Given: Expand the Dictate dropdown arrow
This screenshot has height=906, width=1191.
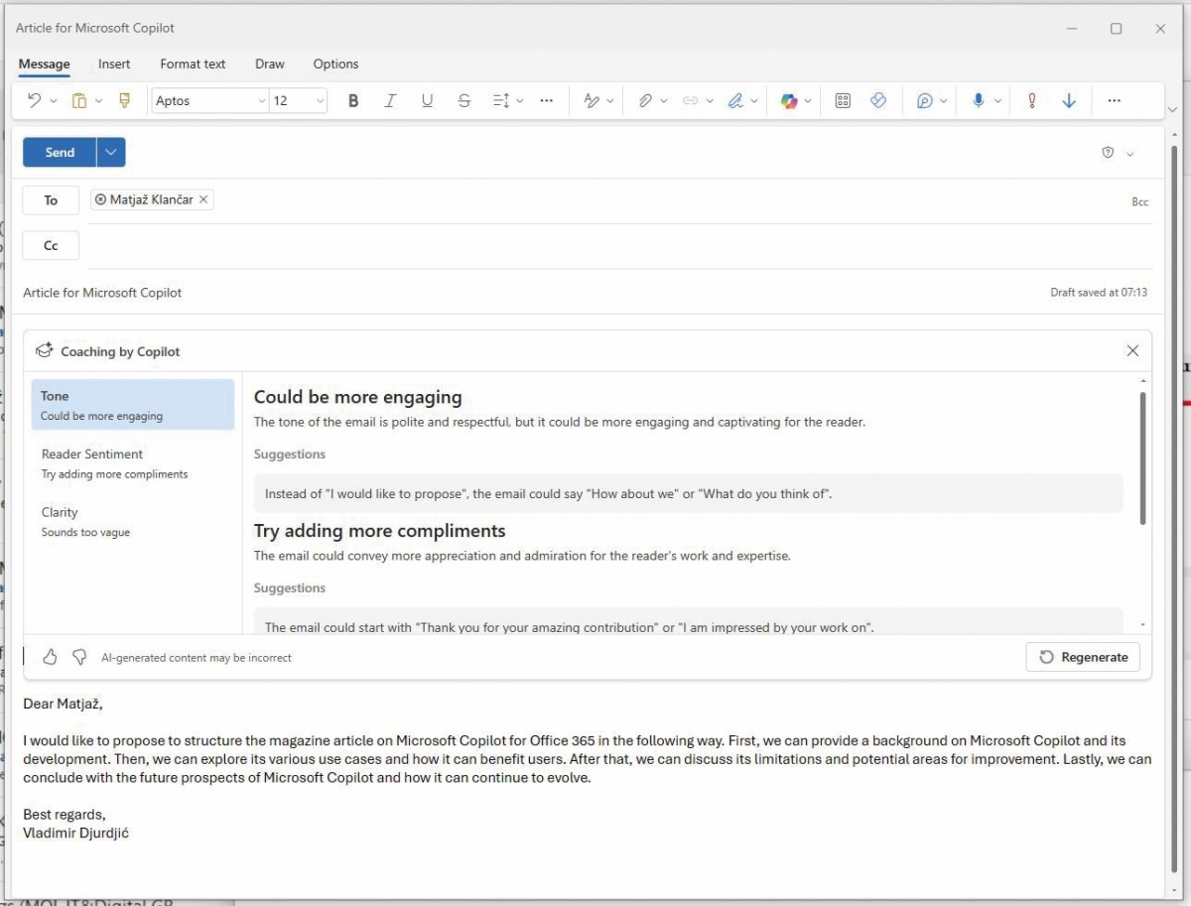Looking at the screenshot, I should [x=997, y=100].
